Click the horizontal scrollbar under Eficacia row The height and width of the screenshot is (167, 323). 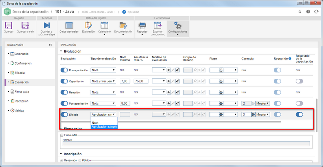(x=171, y=122)
